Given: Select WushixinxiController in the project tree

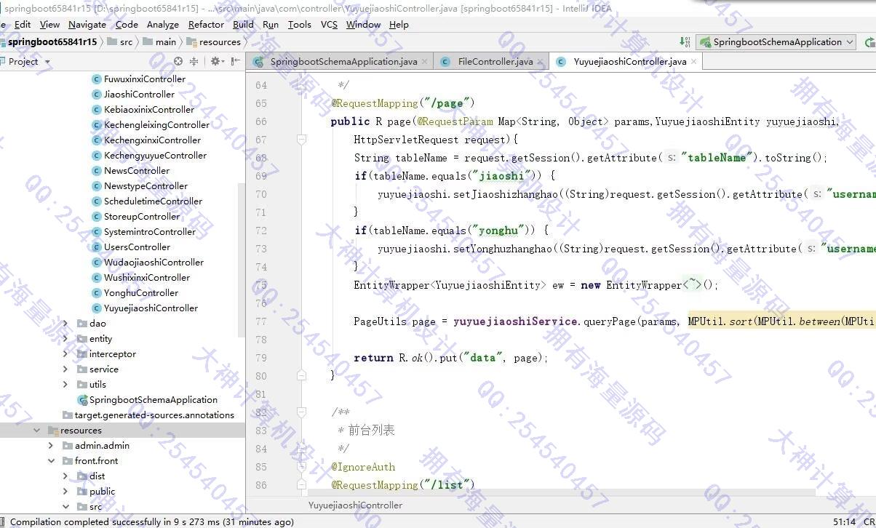Looking at the screenshot, I should coord(147,277).
